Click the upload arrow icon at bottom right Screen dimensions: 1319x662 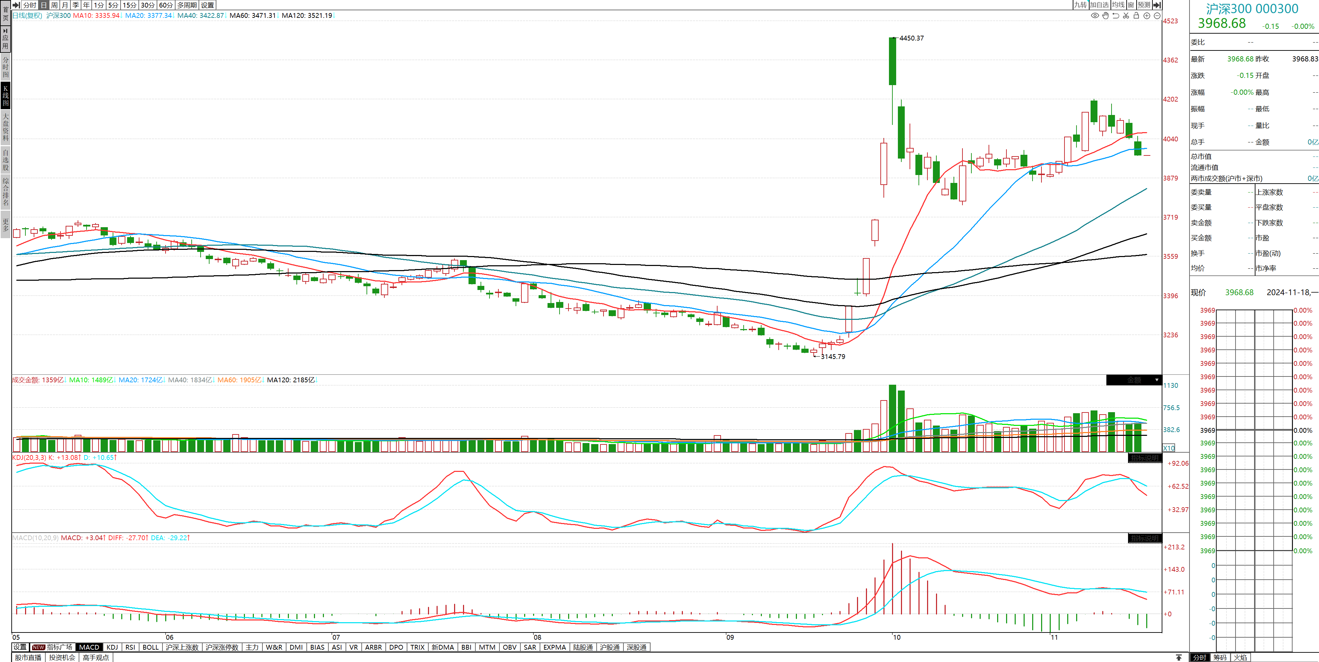[x=1179, y=658]
